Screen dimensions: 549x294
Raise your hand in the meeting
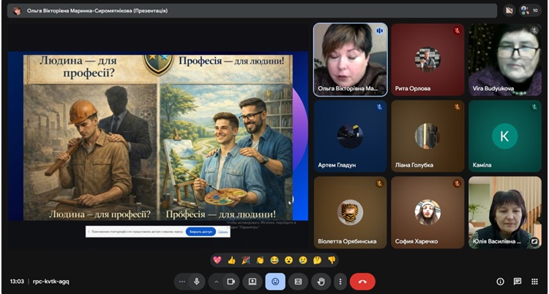320,282
